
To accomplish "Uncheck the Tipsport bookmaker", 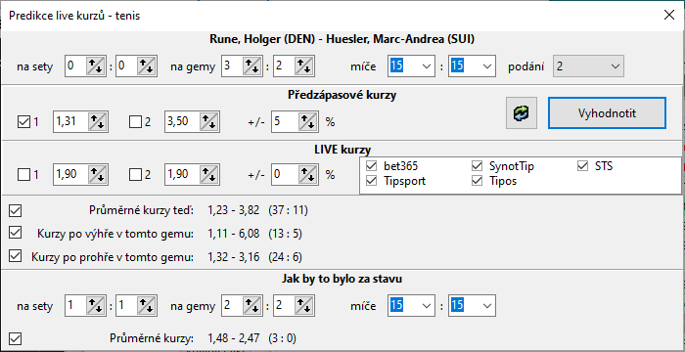I will [372, 181].
